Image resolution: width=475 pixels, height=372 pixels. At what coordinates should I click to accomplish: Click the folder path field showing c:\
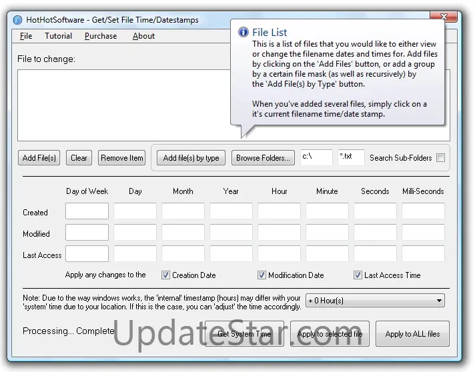tap(316, 157)
